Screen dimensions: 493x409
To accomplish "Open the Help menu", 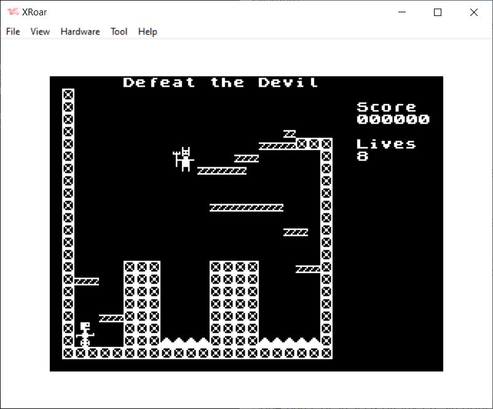I will click(148, 31).
